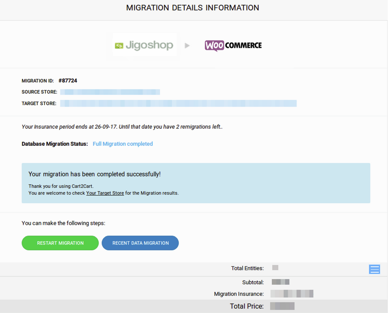Click the blurred Total Entities value
Viewport: 389px width, 313px height.
pyautogui.click(x=275, y=268)
